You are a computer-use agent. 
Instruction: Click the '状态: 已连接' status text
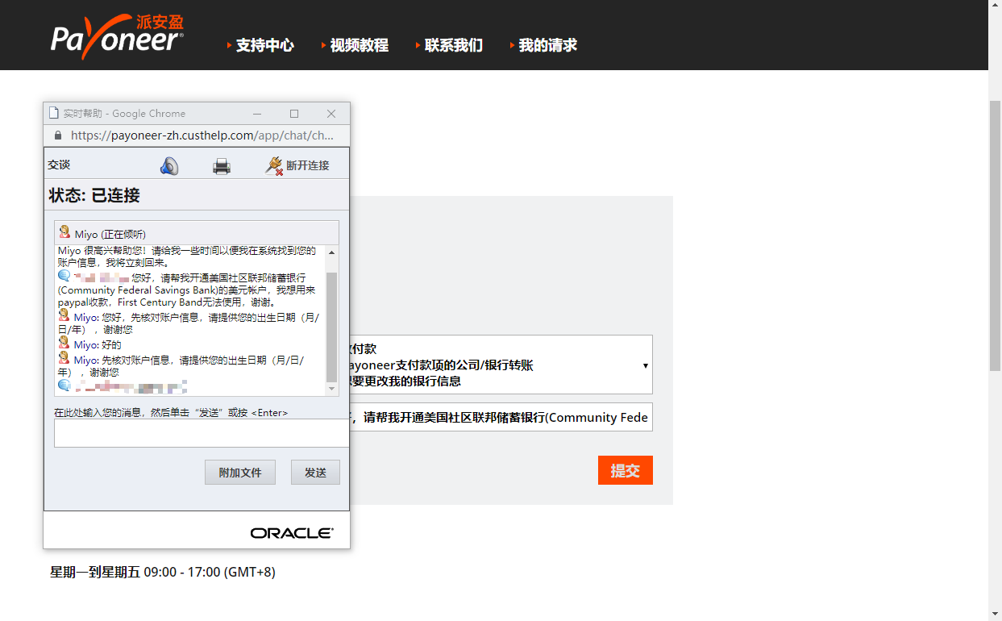(x=94, y=195)
